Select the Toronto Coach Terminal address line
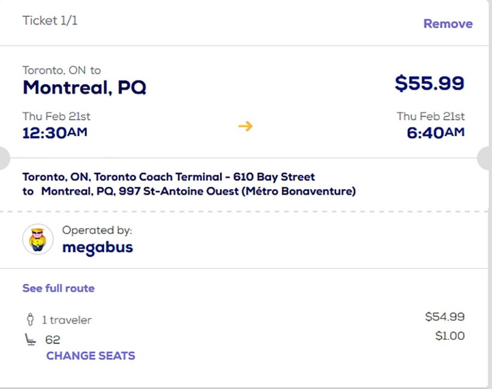492x389 pixels. (169, 177)
